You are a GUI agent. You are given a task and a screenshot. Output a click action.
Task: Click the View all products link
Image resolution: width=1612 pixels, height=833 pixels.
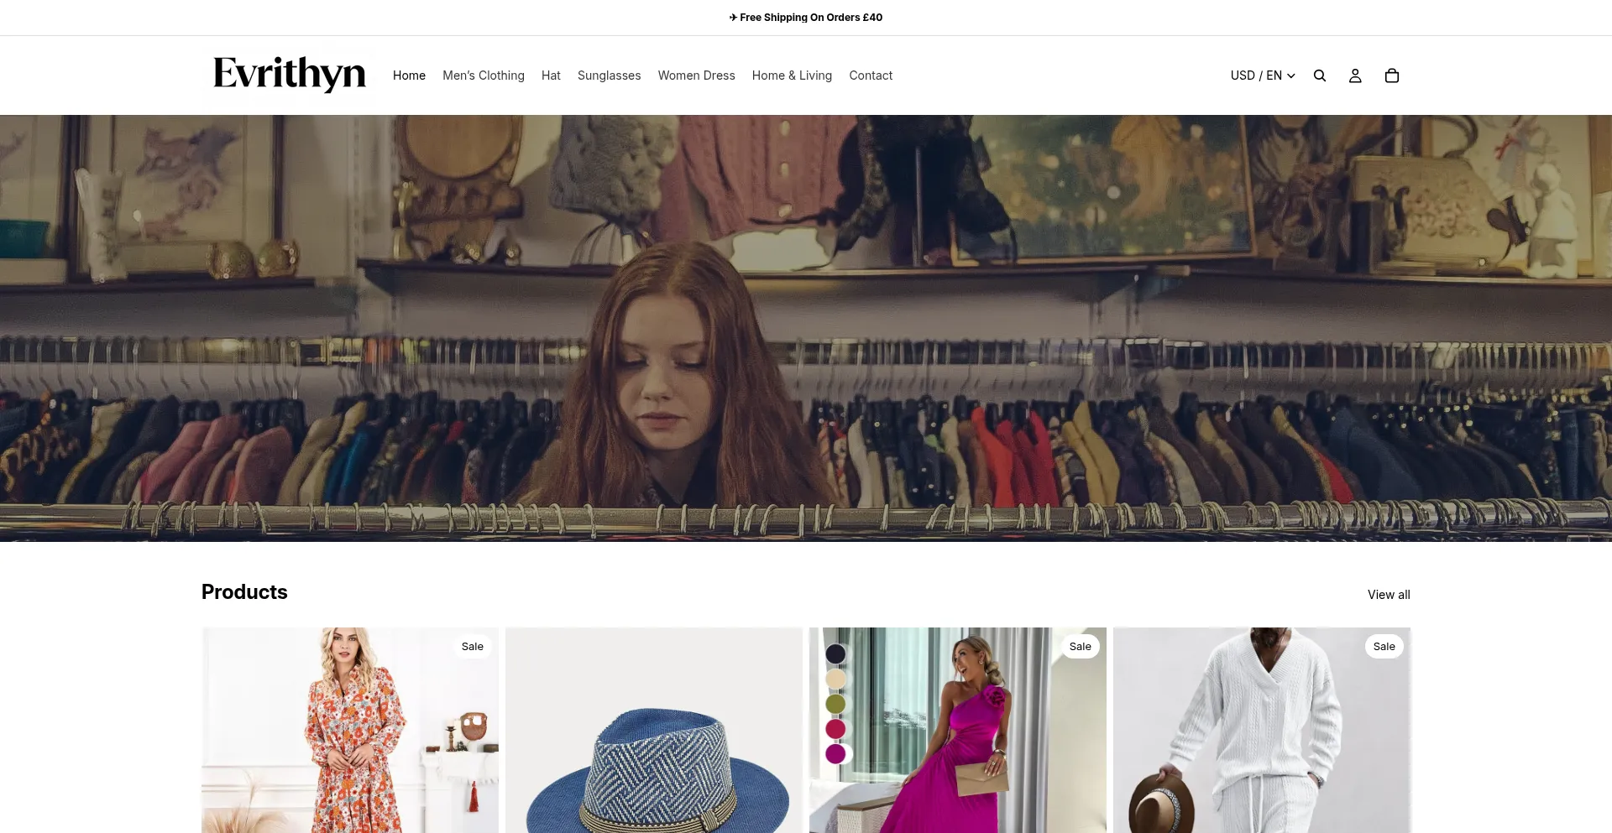point(1389,595)
